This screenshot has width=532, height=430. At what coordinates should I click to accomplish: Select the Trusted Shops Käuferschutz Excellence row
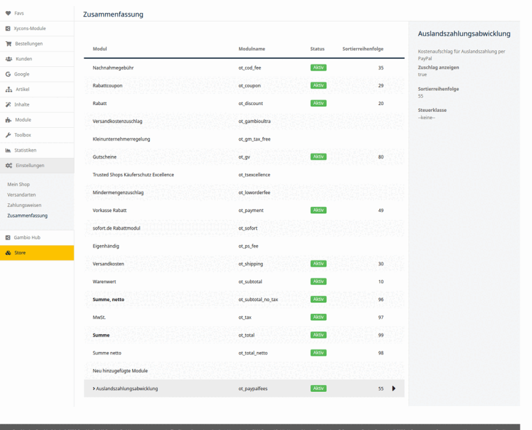click(244, 175)
